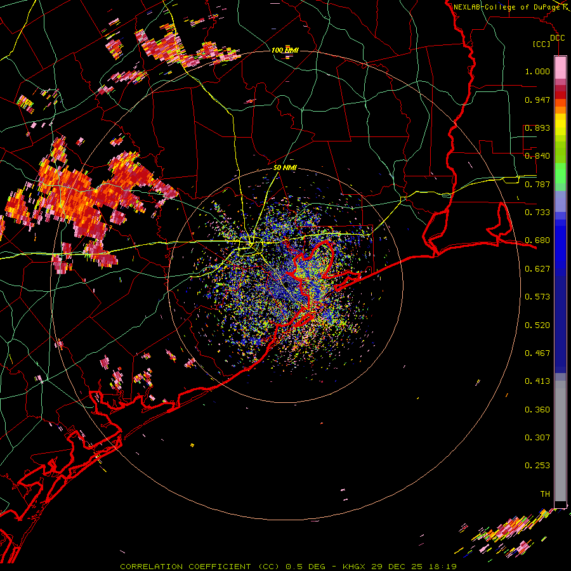Click the bright green segment of the color bar

(x=560, y=173)
